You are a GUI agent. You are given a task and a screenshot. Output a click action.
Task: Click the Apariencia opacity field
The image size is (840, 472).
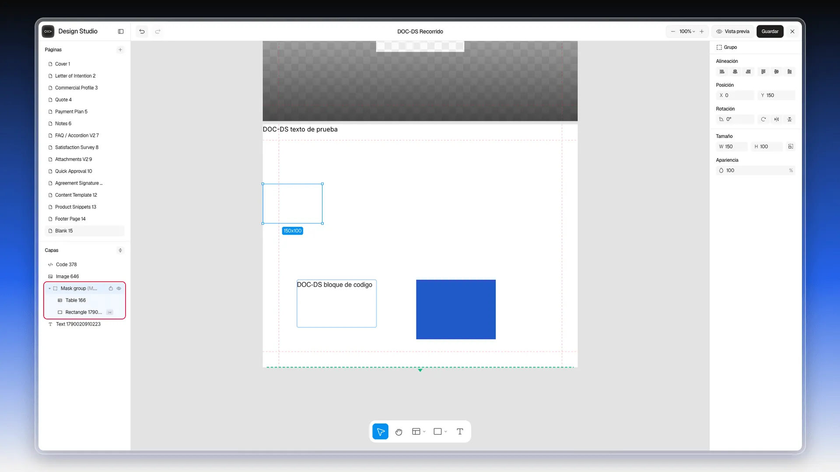tap(756, 170)
